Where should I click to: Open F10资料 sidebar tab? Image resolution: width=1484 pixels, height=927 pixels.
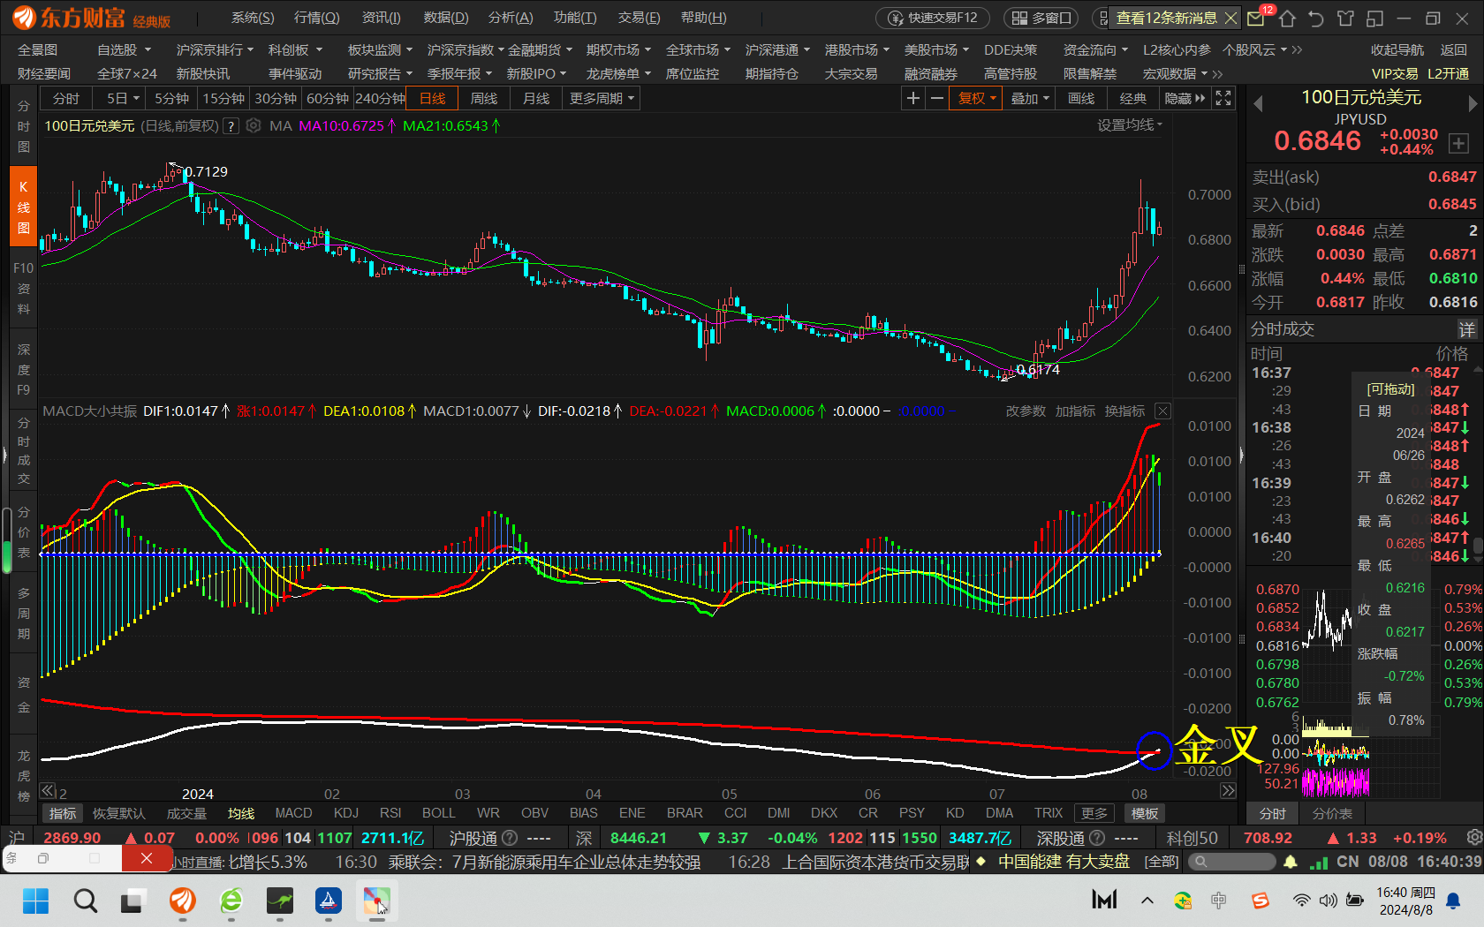(x=24, y=288)
